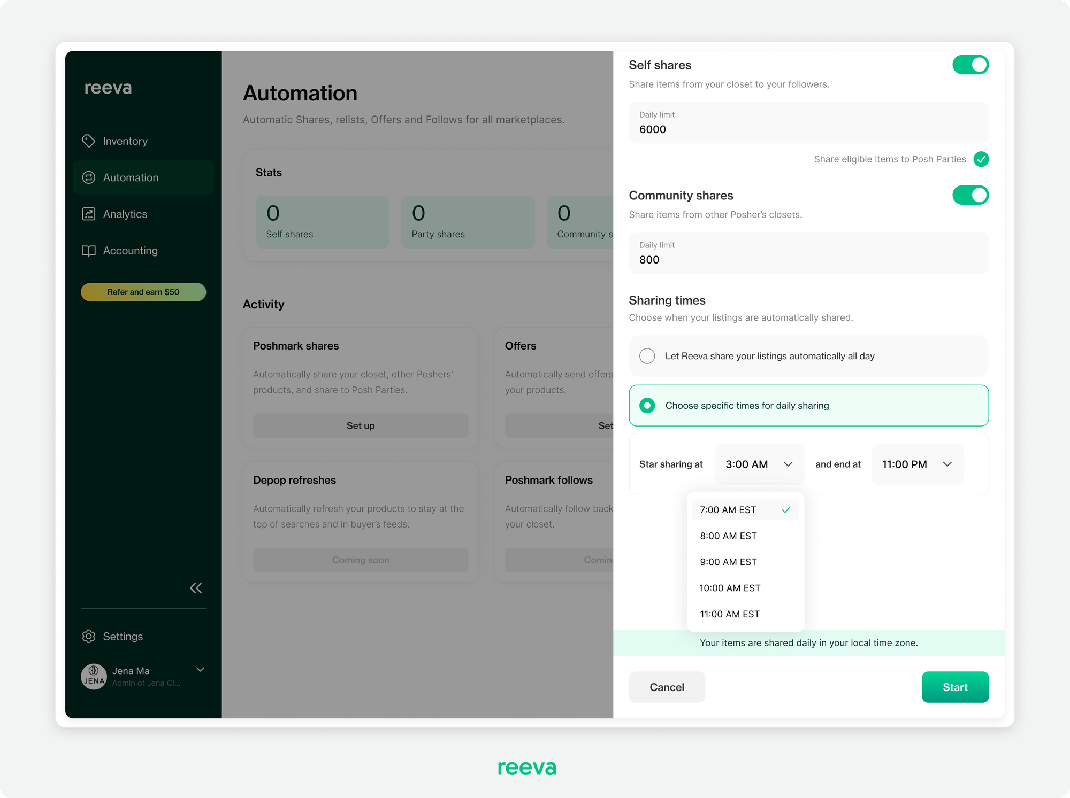Edit the Community shares daily limit 800

(808, 253)
